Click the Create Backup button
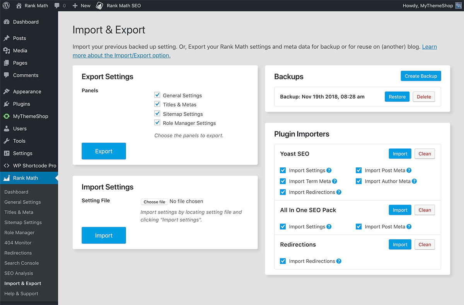This screenshot has width=464, height=305. pyautogui.click(x=421, y=76)
